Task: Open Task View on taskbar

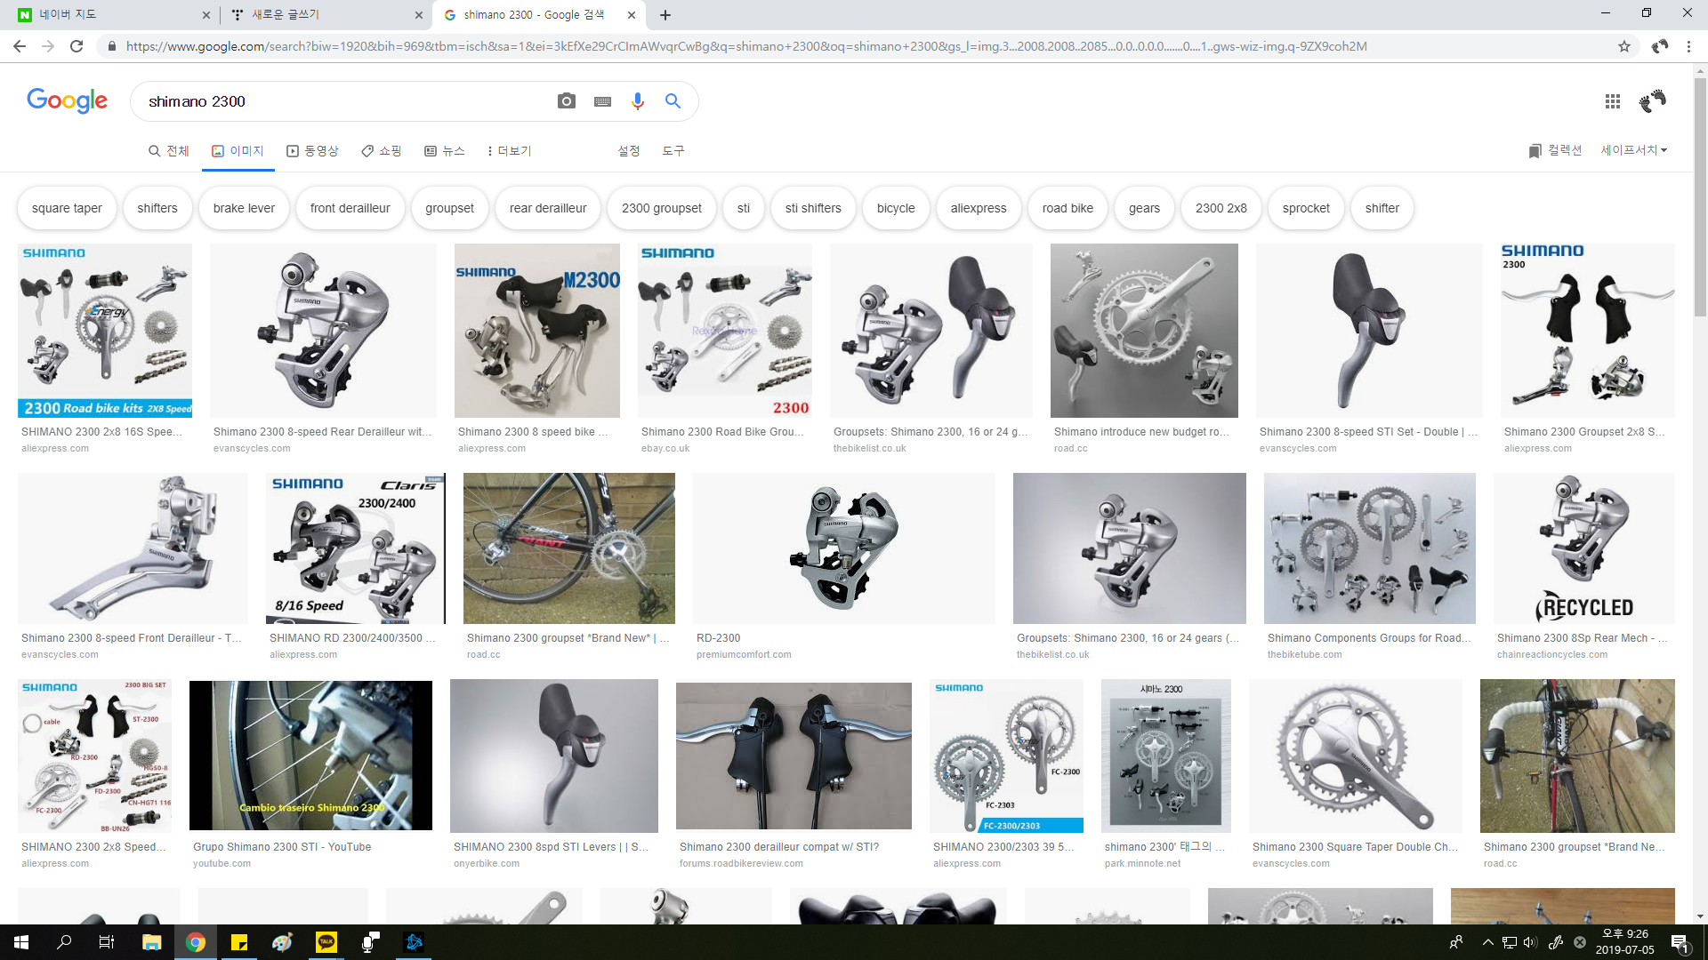Action: point(107,942)
